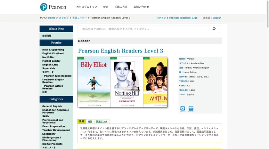Click the ログイン link
Image resolution: width=269 pixels, height=149 pixels.
(161, 18)
